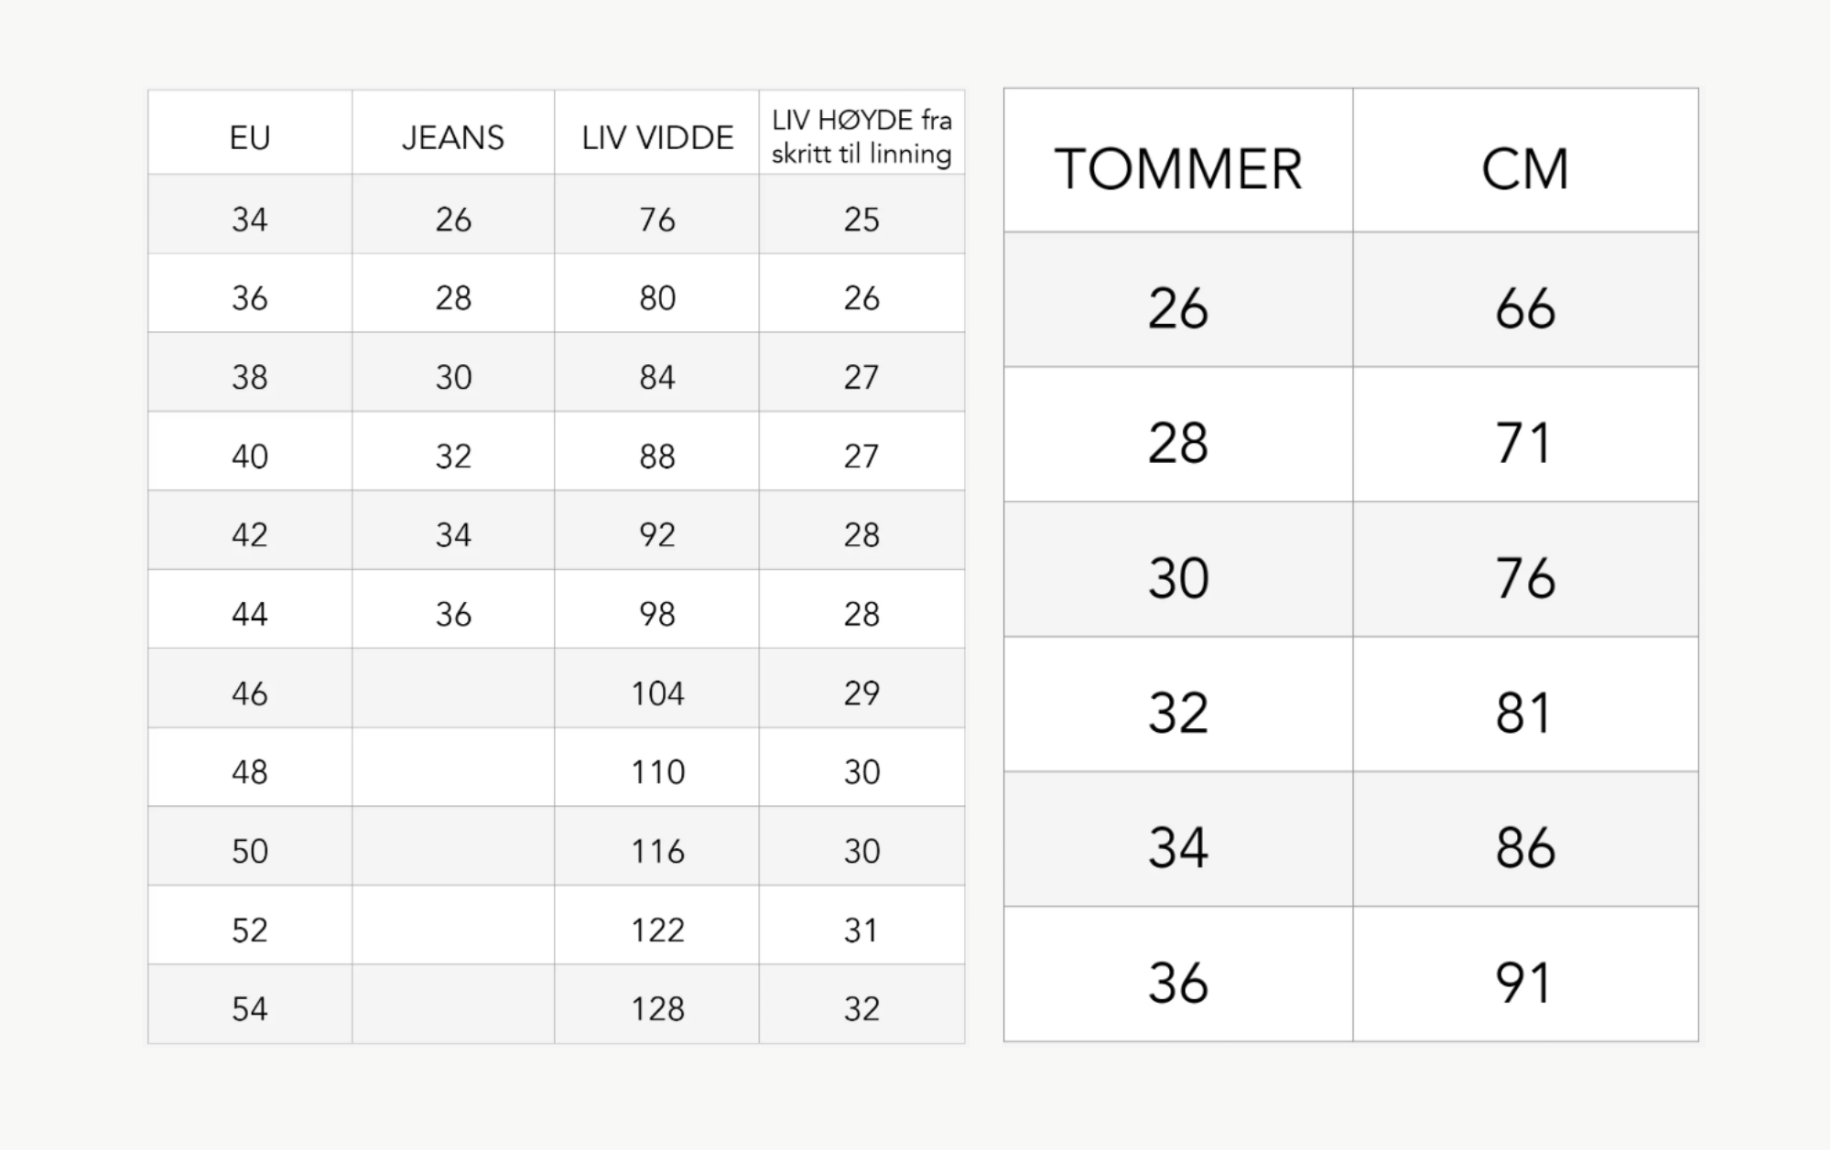
Task: Click the LIV HØYDE header cell
Action: (861, 133)
